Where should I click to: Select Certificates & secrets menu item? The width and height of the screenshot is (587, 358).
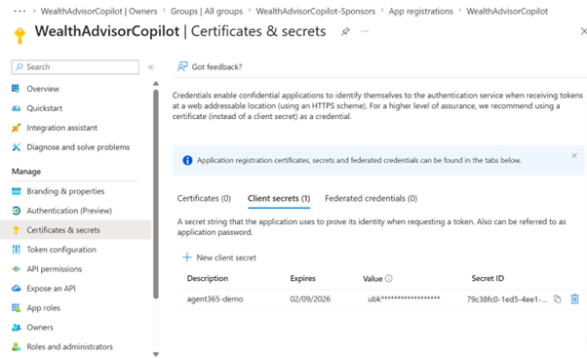(x=76, y=230)
